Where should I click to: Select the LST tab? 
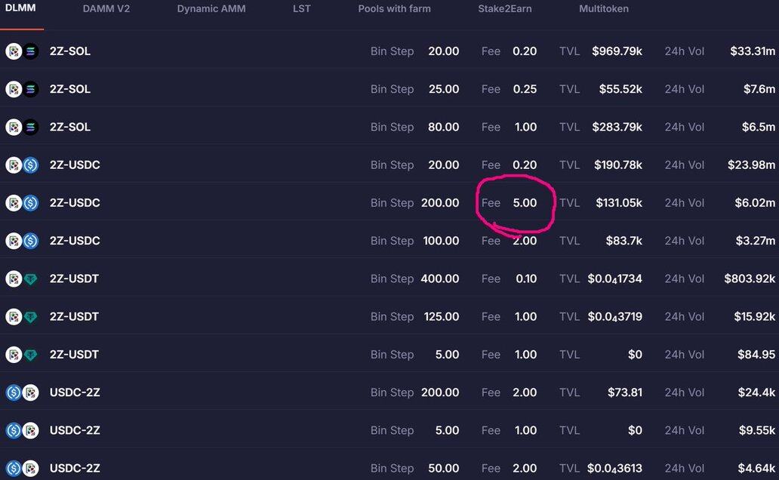[x=302, y=9]
